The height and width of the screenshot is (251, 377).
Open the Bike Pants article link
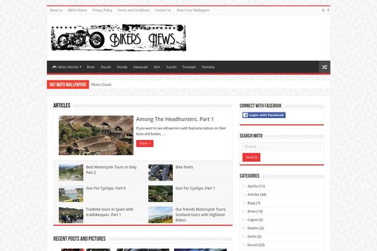[184, 167]
